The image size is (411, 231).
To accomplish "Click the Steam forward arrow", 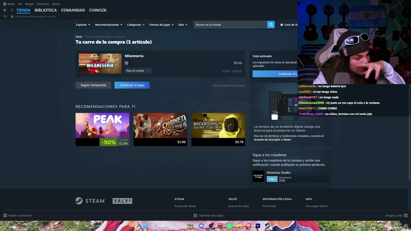I will coord(12,10).
